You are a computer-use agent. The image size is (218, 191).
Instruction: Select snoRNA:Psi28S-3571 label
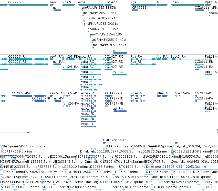click(x=104, y=29)
